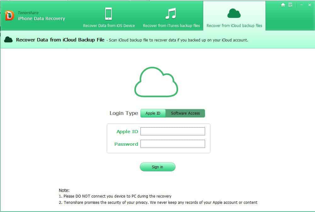Viewport: 315px width, 212px height.
Task: Choose Apple ID login type
Action: (x=153, y=113)
